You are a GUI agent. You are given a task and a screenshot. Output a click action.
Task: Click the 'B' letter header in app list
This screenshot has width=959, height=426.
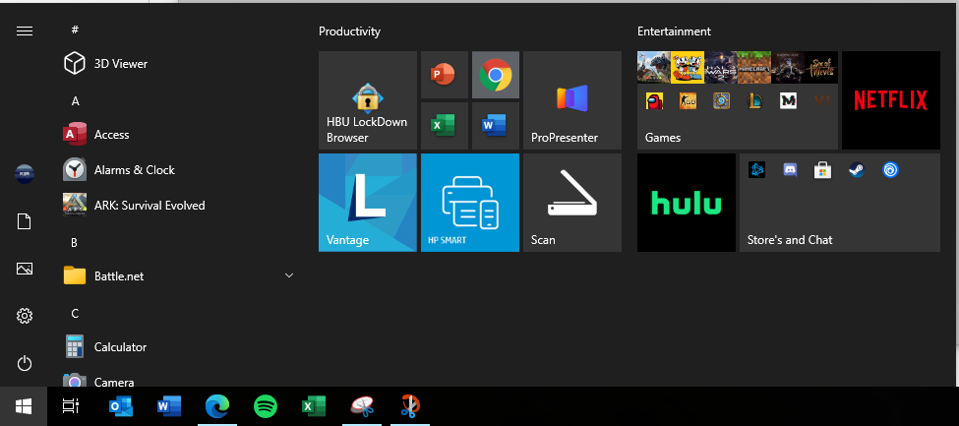click(x=74, y=243)
